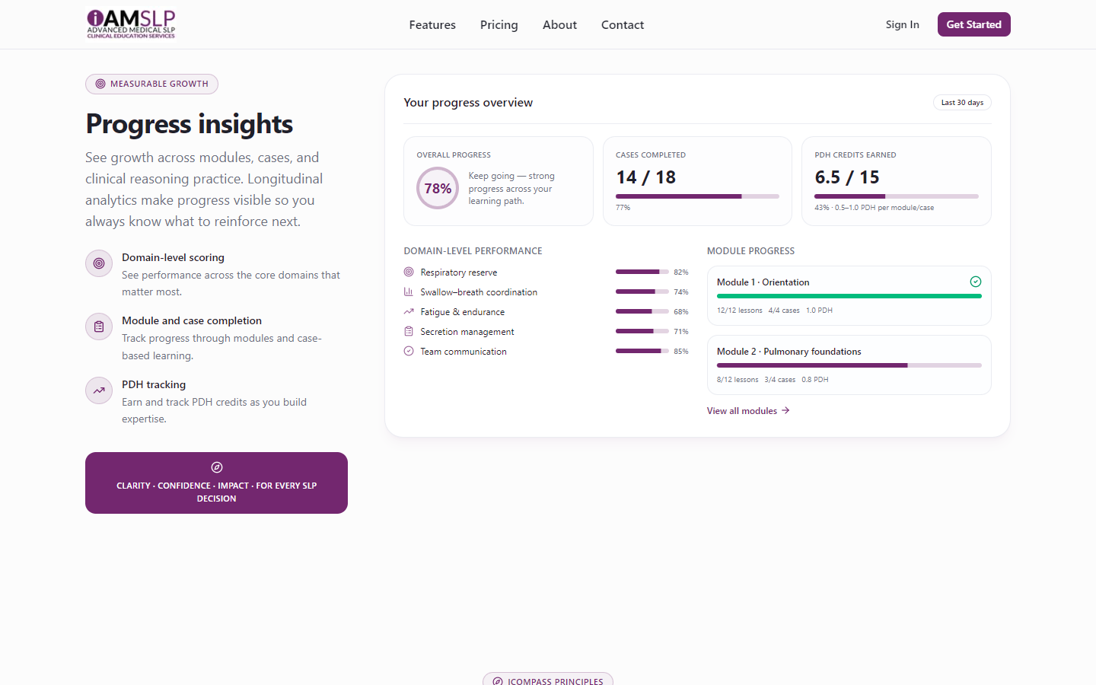Click the Team communication 85% value

pyautogui.click(x=681, y=351)
